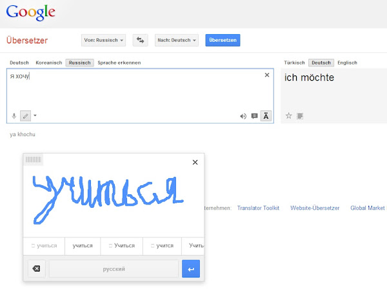Confirm handwriting with enter arrow
This screenshot has width=387, height=293.
191,268
